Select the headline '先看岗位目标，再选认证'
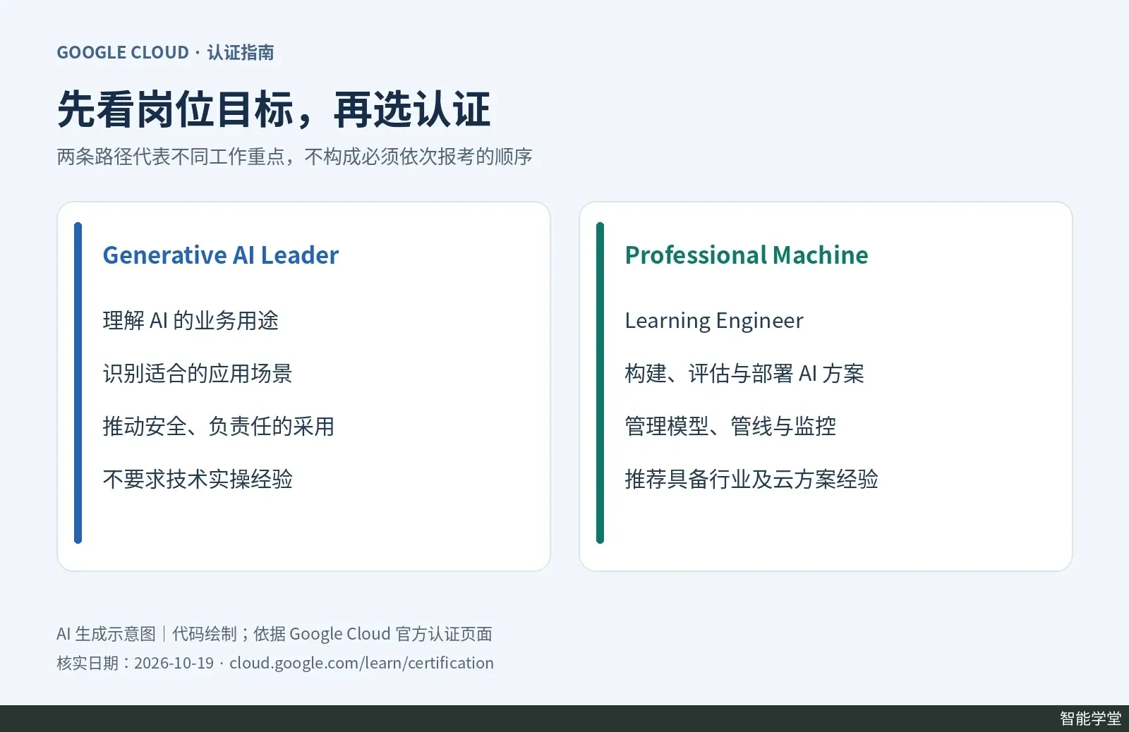 [x=274, y=109]
